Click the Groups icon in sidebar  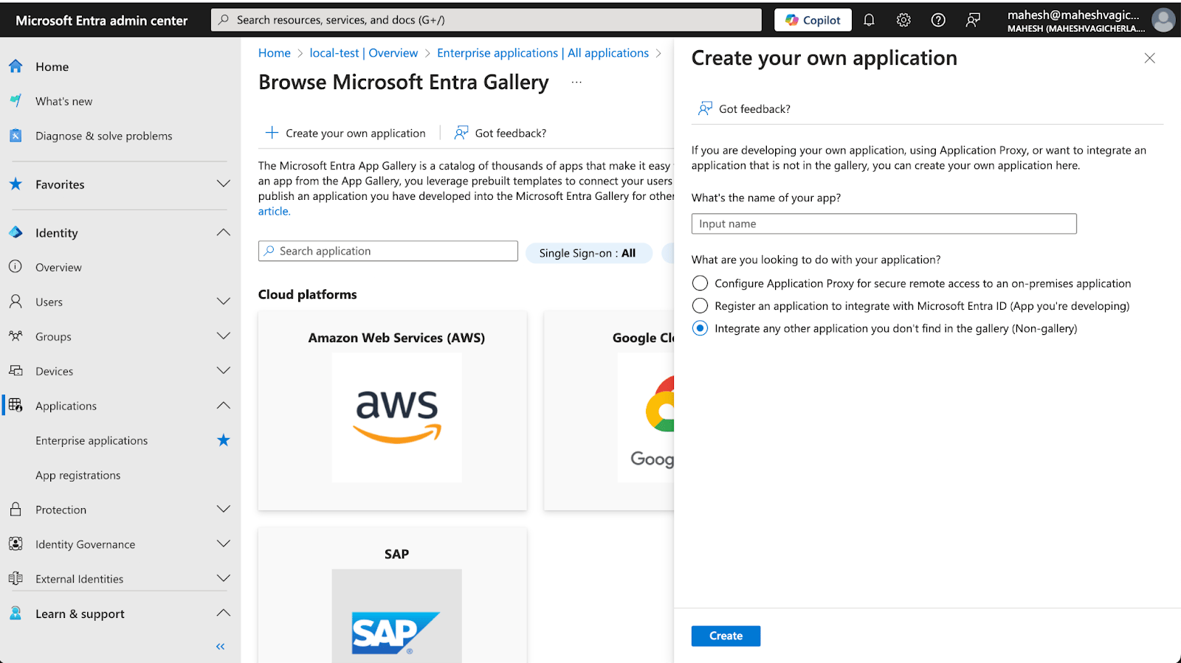coord(16,336)
